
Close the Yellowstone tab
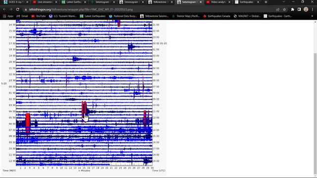tap(172, 2)
